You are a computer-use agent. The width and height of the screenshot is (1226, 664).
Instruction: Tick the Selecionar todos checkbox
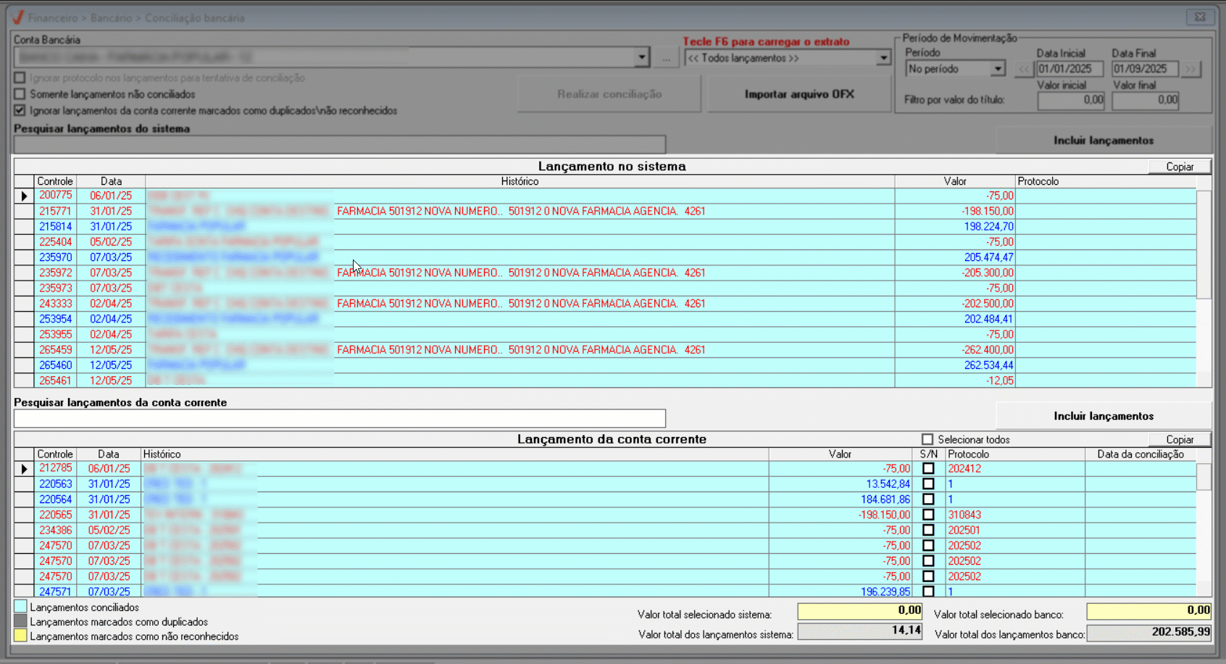[x=927, y=439]
